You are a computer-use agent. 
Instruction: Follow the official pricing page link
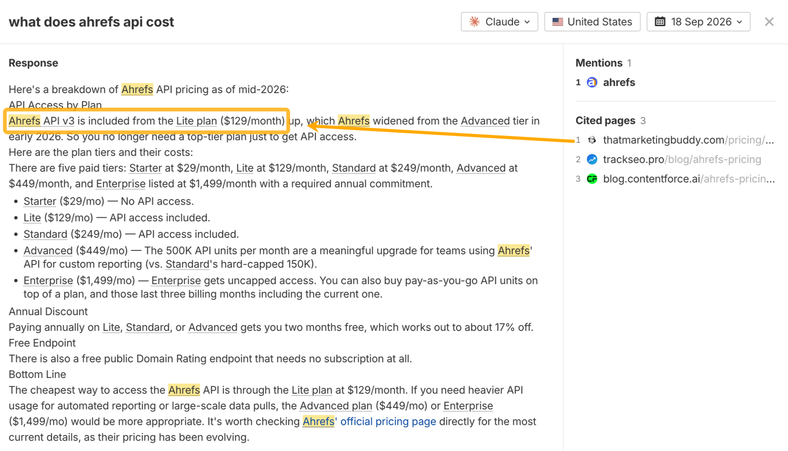click(388, 422)
